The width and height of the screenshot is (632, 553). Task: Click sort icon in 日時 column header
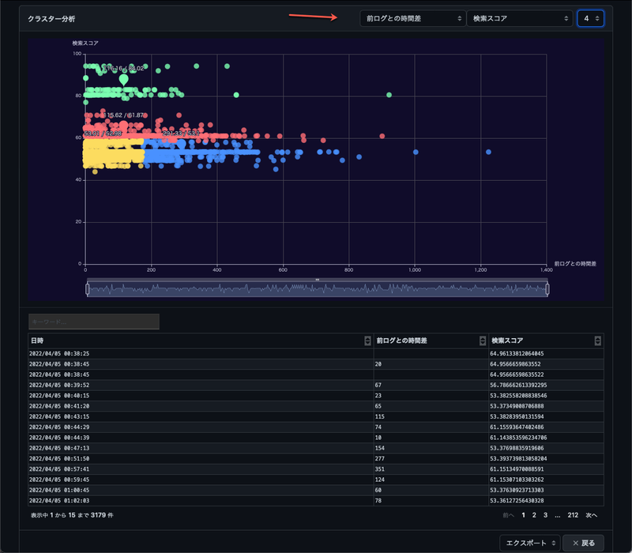[x=367, y=340]
